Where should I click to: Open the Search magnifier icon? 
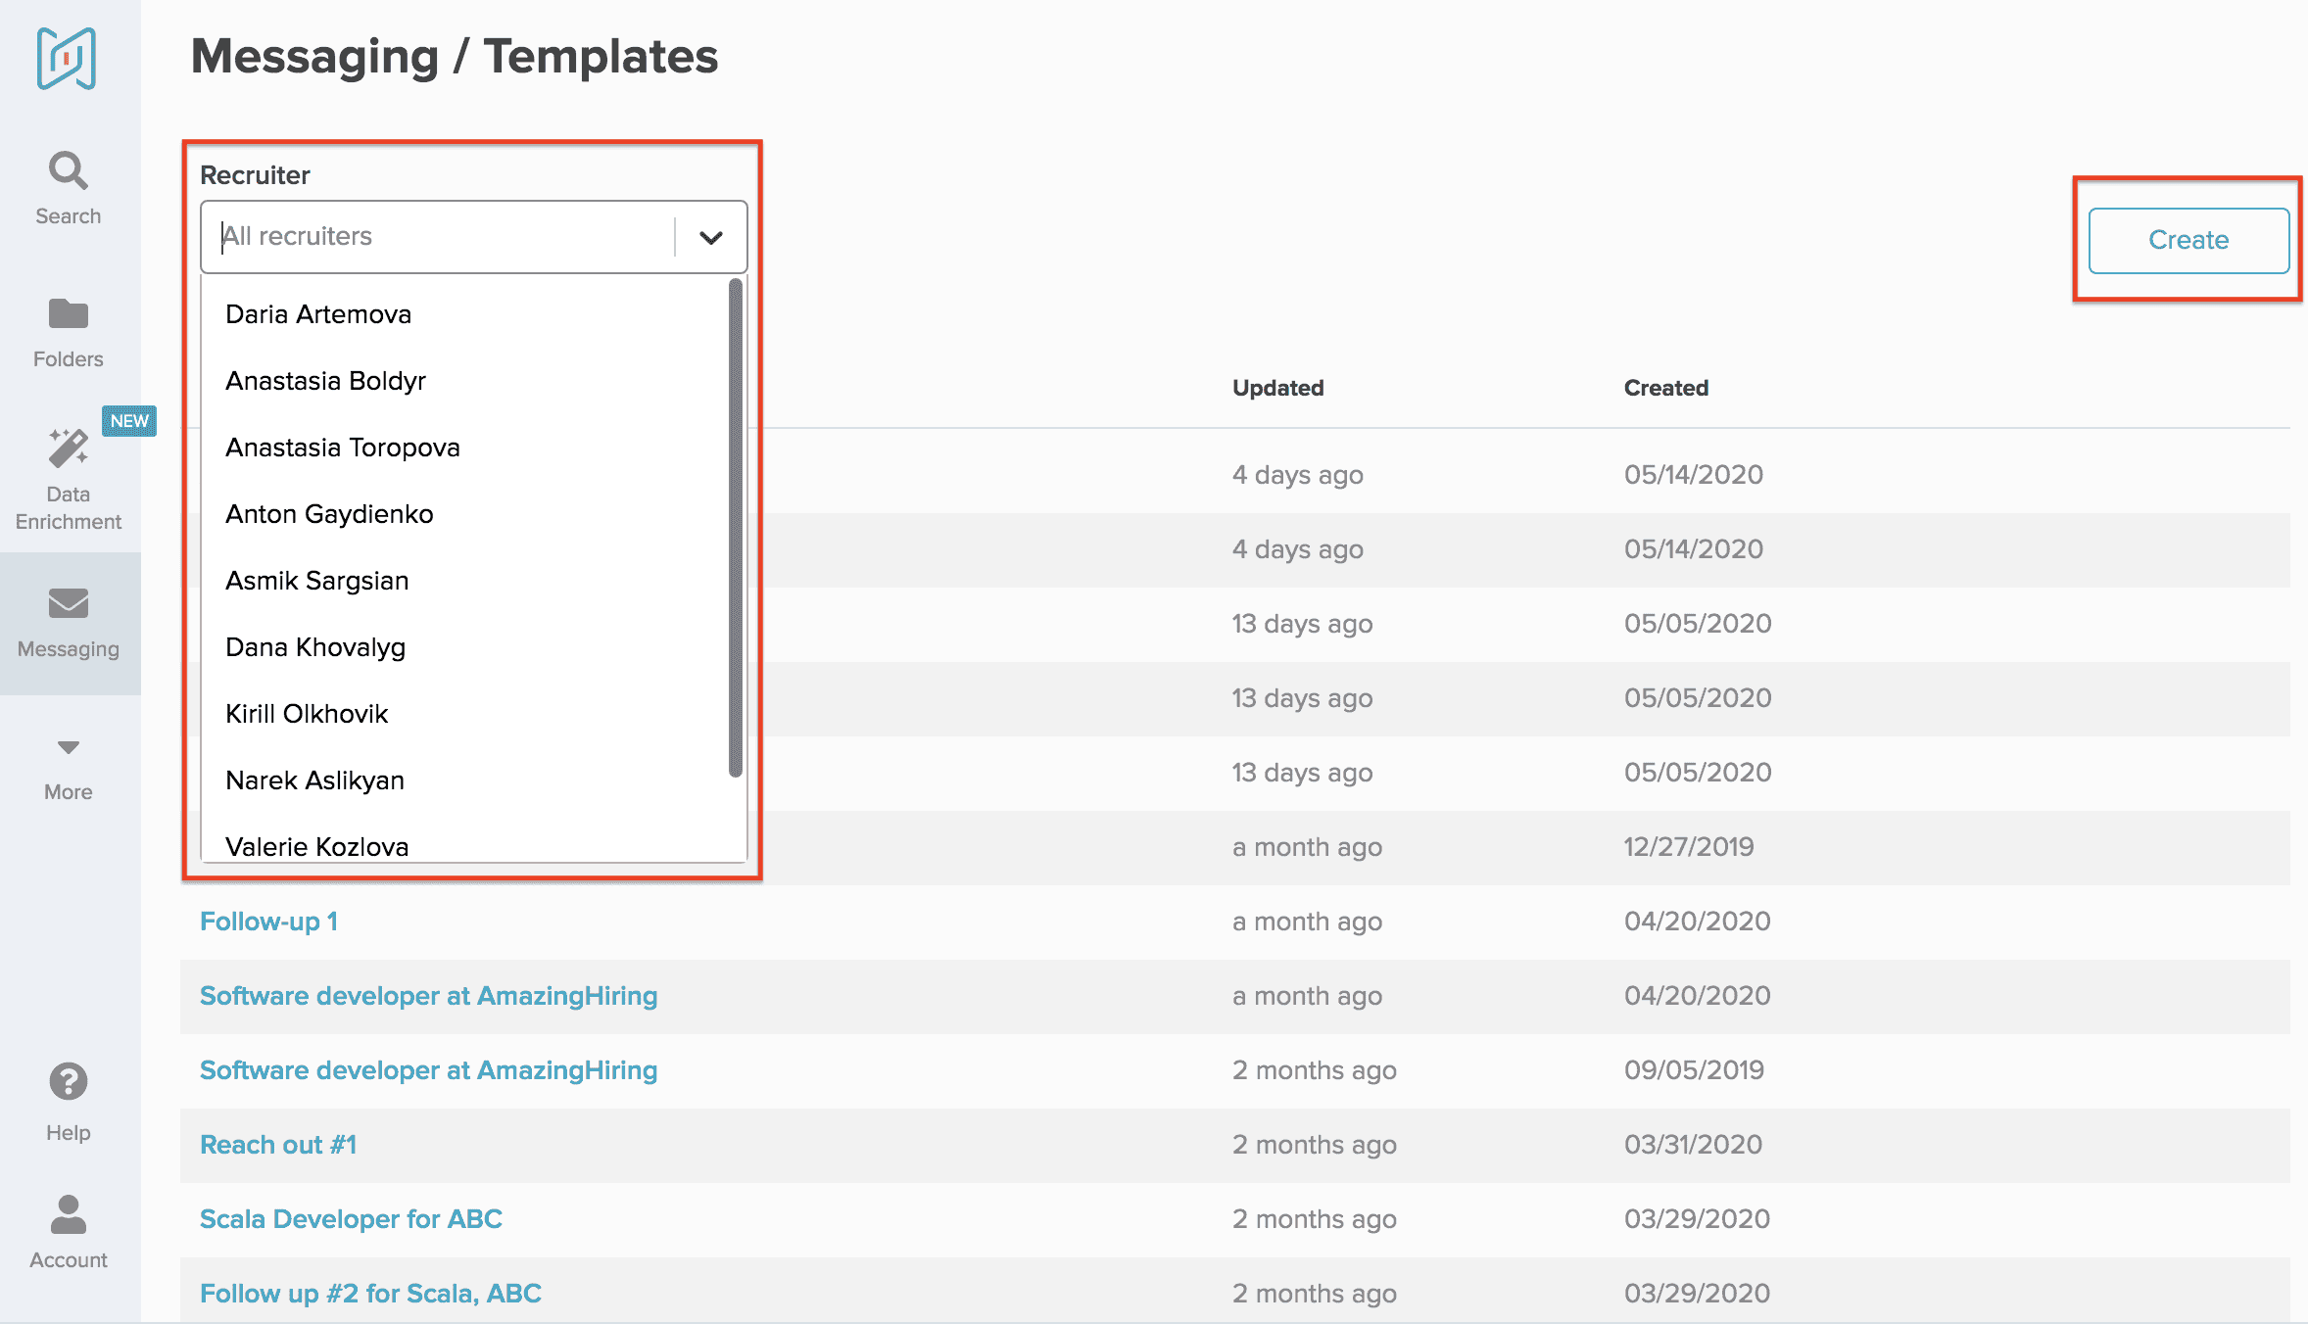(x=68, y=171)
